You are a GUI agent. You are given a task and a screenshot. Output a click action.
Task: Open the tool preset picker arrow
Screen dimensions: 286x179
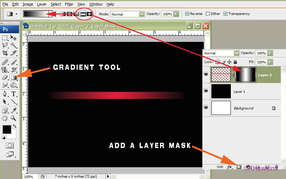[16, 14]
